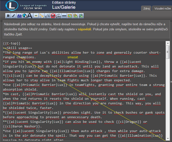Click the add video filmstrip icon

click(81, 16)
